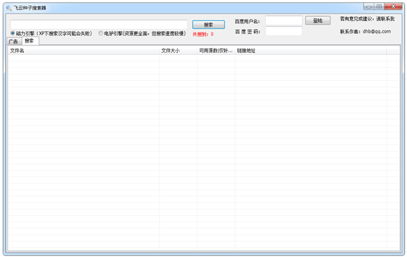The height and width of the screenshot is (257, 407).
Task: Click the 搜索 search button
Action: [x=208, y=24]
